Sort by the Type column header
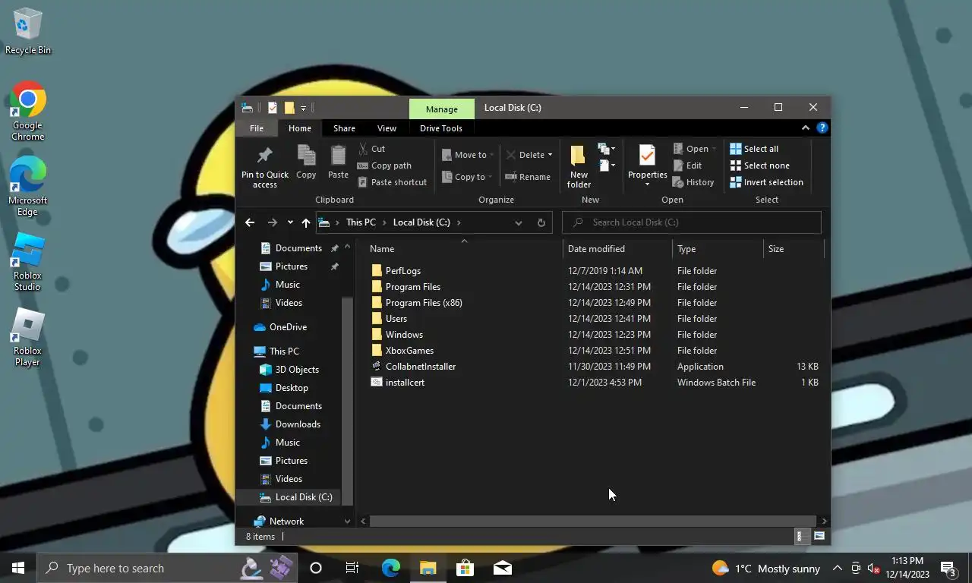This screenshot has width=972, height=583. [718, 249]
